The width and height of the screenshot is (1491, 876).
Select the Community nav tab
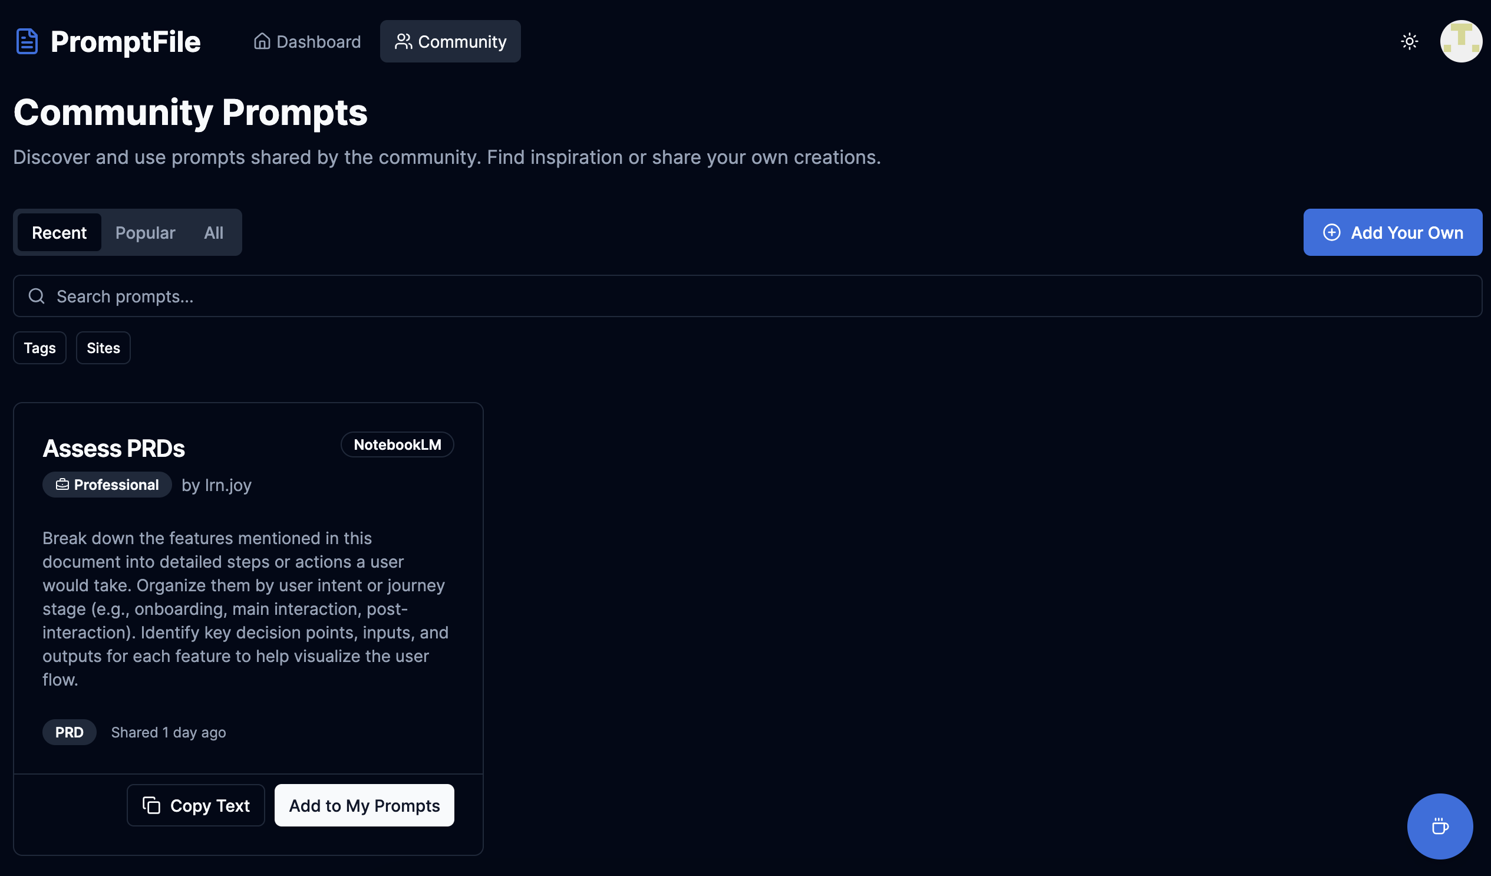click(x=450, y=41)
